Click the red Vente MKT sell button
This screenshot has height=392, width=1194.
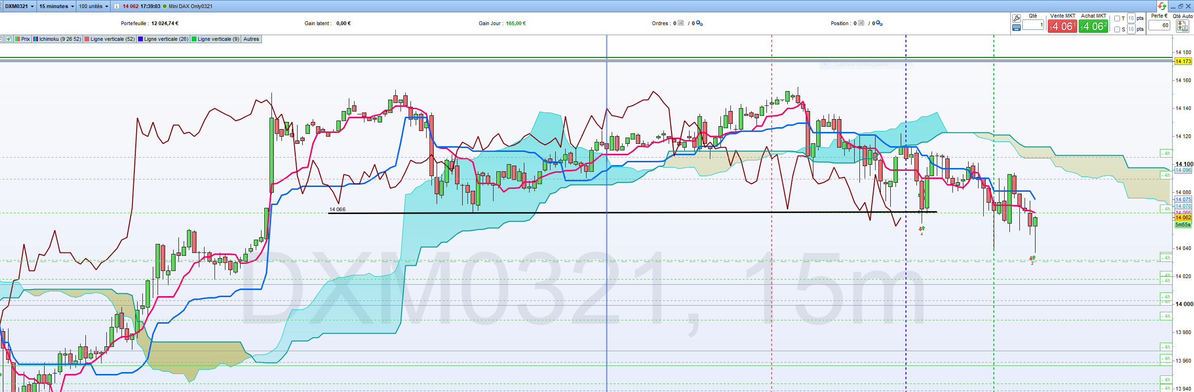click(1062, 26)
